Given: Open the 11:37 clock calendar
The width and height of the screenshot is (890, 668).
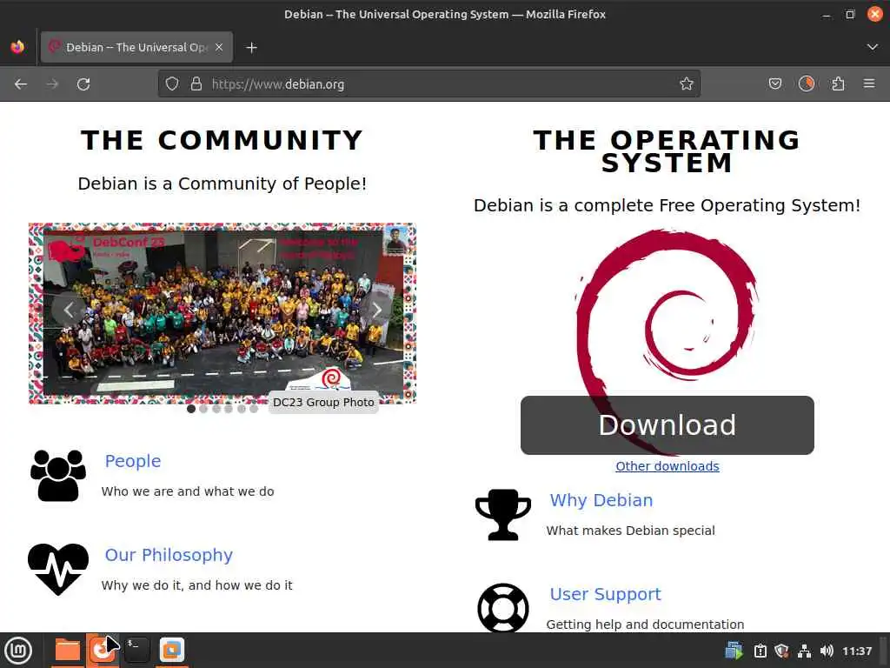Looking at the screenshot, I should pos(856,651).
